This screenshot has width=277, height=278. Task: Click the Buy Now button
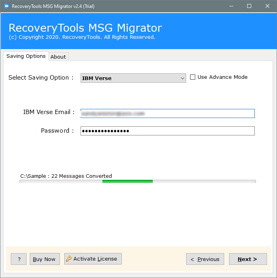pyautogui.click(x=45, y=259)
